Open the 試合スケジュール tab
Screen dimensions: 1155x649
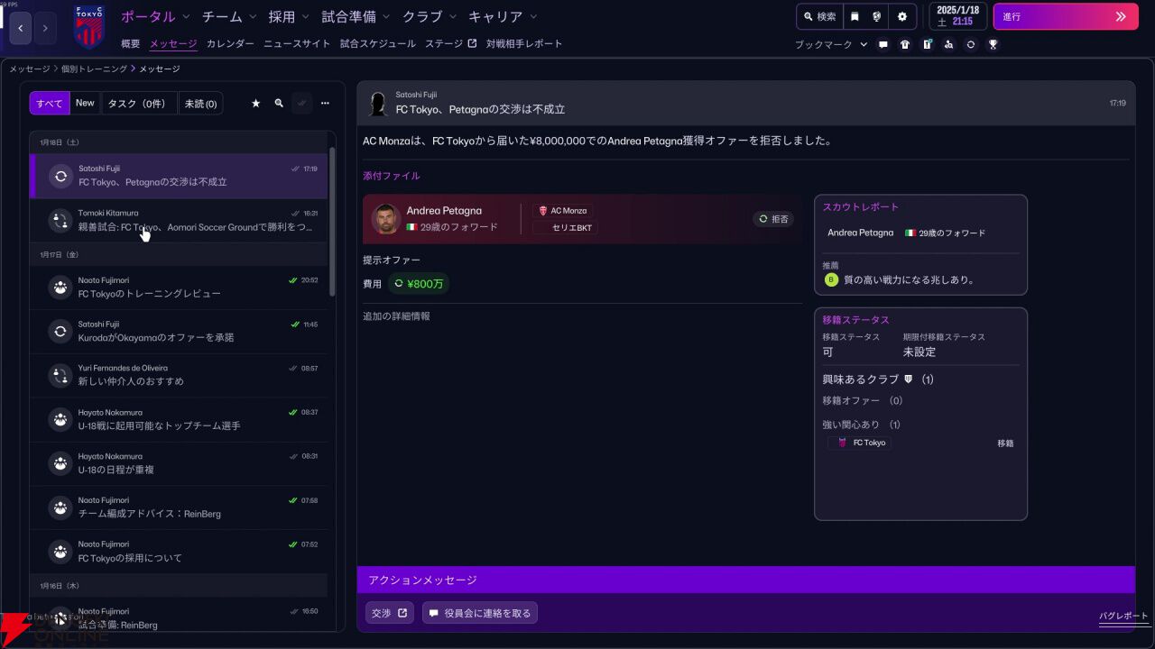(378, 43)
